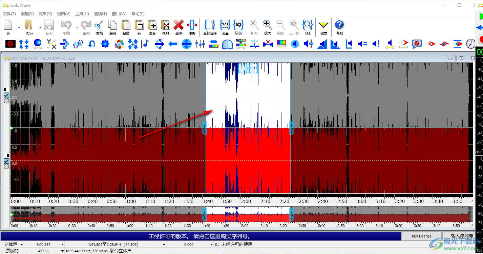483x254 pixels.
Task: Click the fade in volume effect icon
Action: pos(322,44)
